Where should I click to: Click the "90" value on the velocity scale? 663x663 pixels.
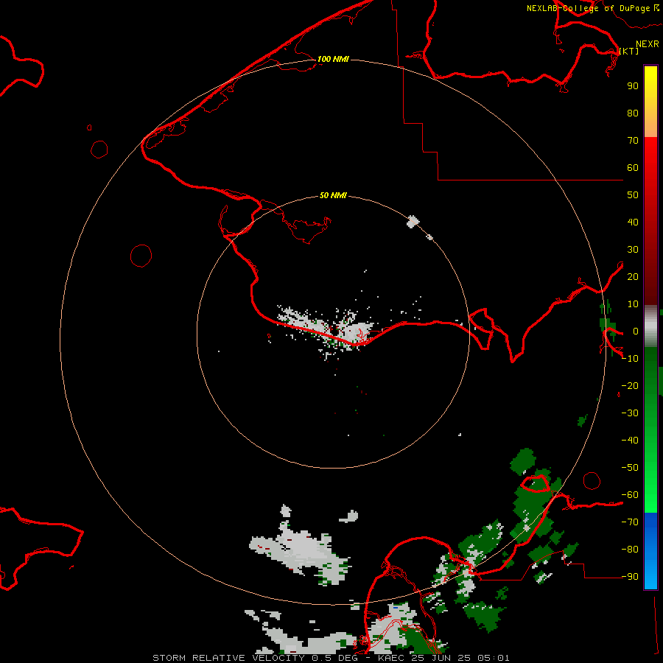[x=633, y=86]
